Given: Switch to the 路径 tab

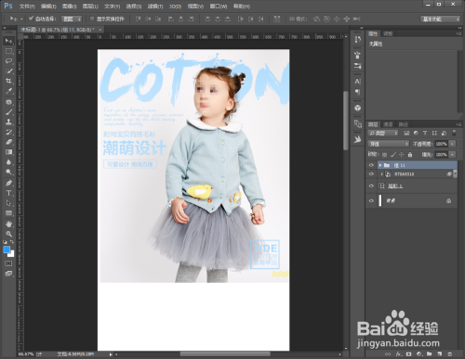Looking at the screenshot, I should coord(404,124).
